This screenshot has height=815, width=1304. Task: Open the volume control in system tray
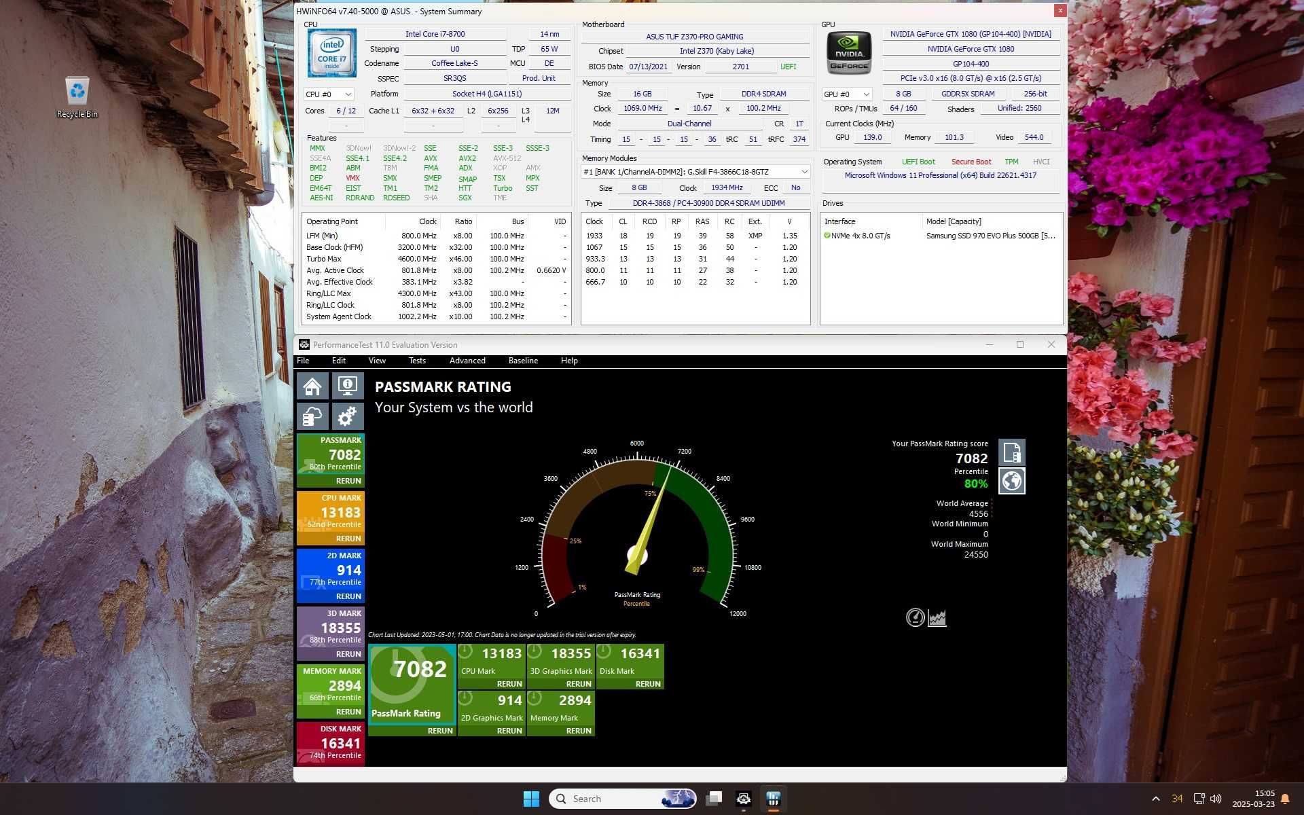1216,799
